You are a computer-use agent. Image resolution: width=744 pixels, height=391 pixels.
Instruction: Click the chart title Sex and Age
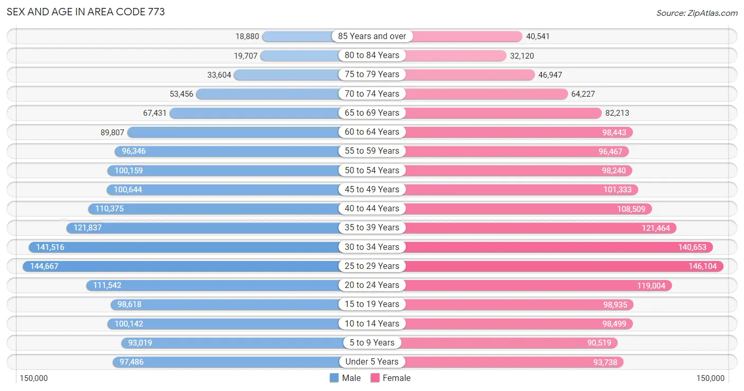[x=86, y=12]
